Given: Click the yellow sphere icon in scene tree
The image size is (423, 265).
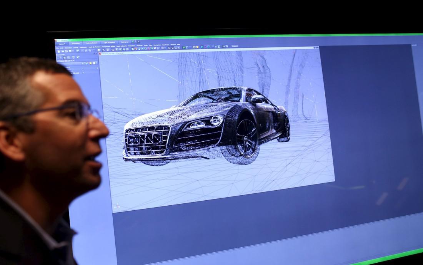Looking at the screenshot, I should tap(91, 63).
